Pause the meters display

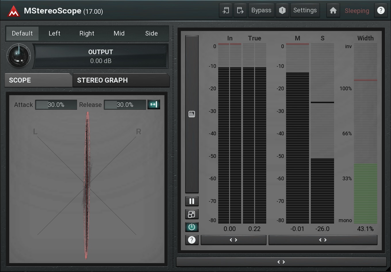click(192, 201)
